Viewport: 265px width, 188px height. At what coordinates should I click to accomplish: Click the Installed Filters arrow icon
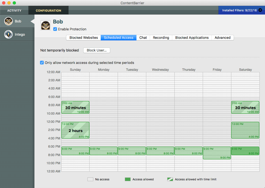pyautogui.click(x=260, y=10)
